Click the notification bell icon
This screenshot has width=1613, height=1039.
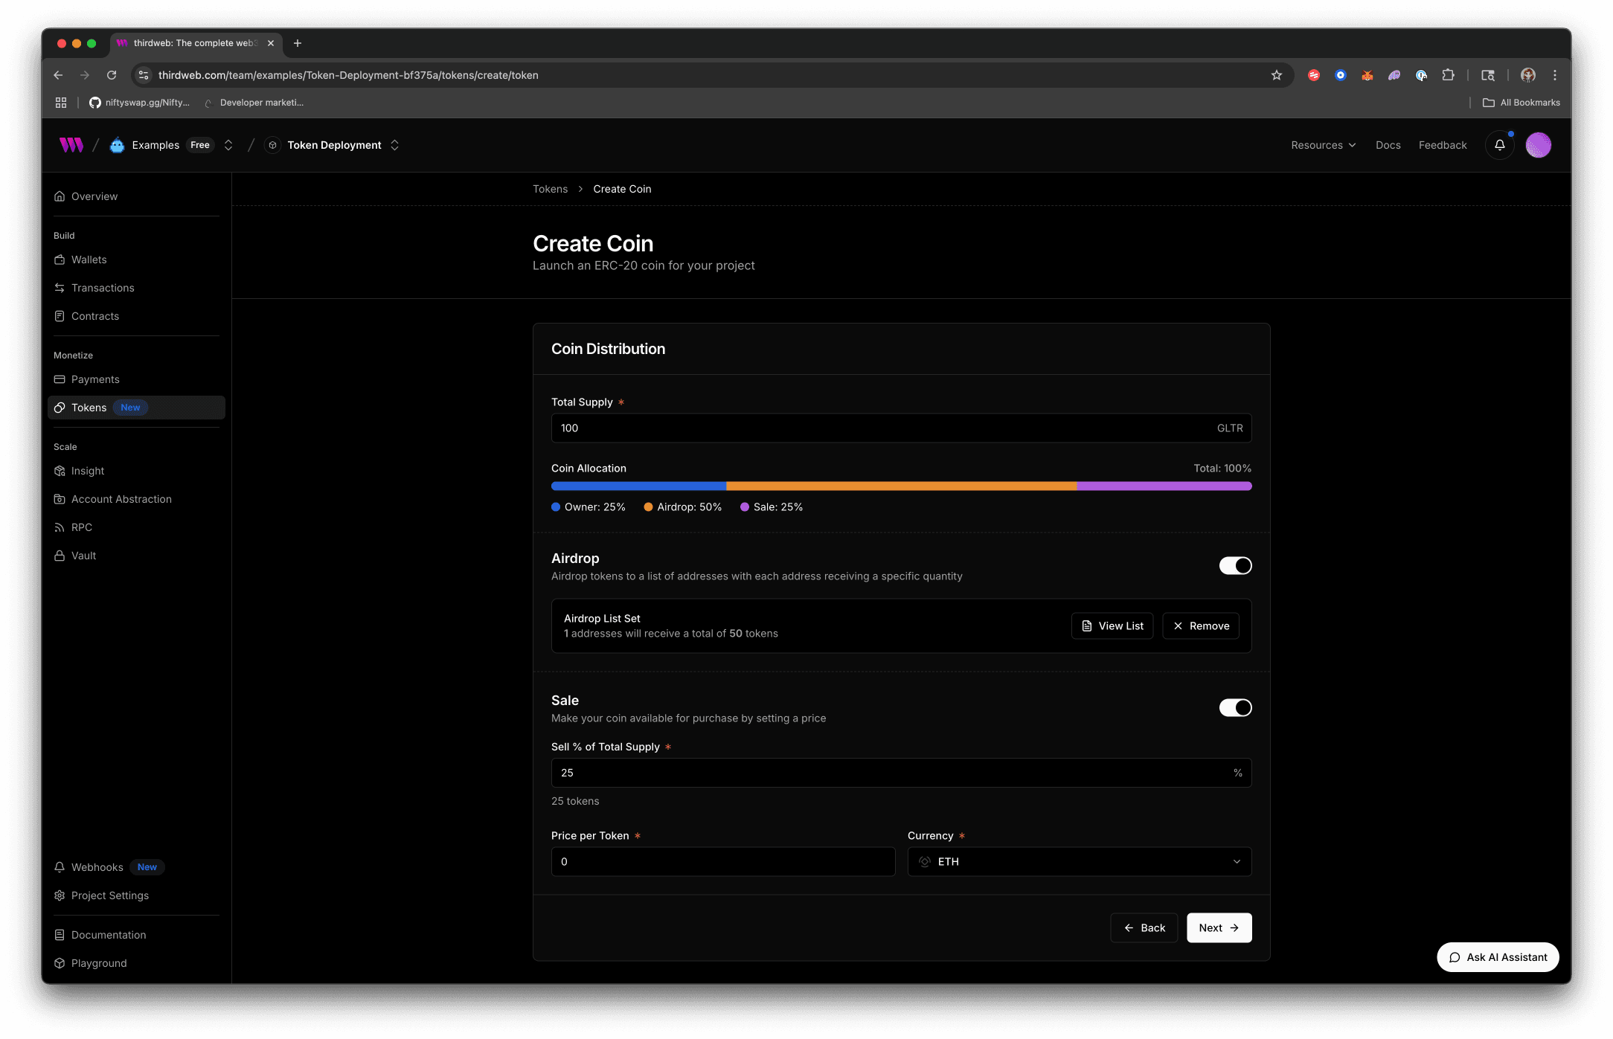pos(1499,145)
